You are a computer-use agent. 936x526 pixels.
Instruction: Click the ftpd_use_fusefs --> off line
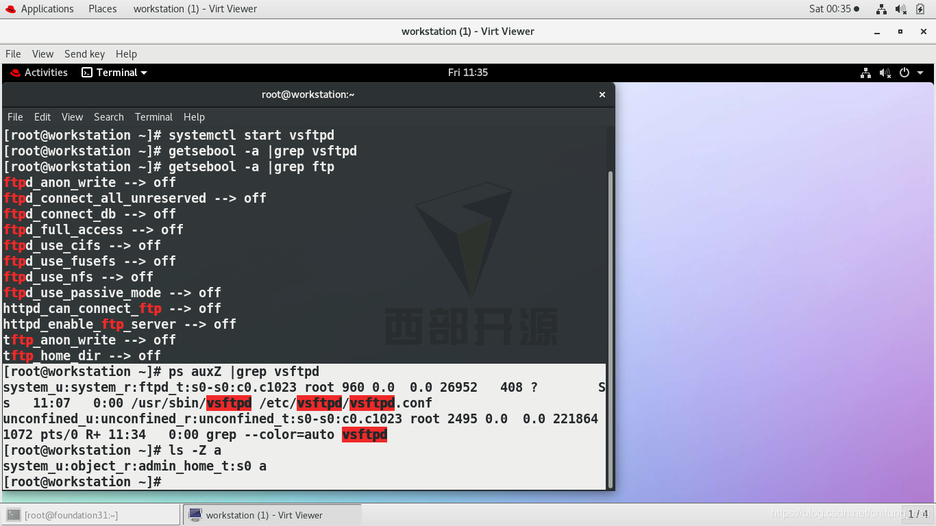point(90,261)
